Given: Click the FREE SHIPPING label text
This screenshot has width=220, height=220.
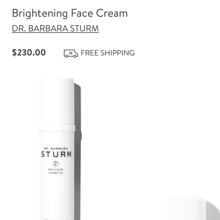Looking at the screenshot, I should [x=108, y=53].
